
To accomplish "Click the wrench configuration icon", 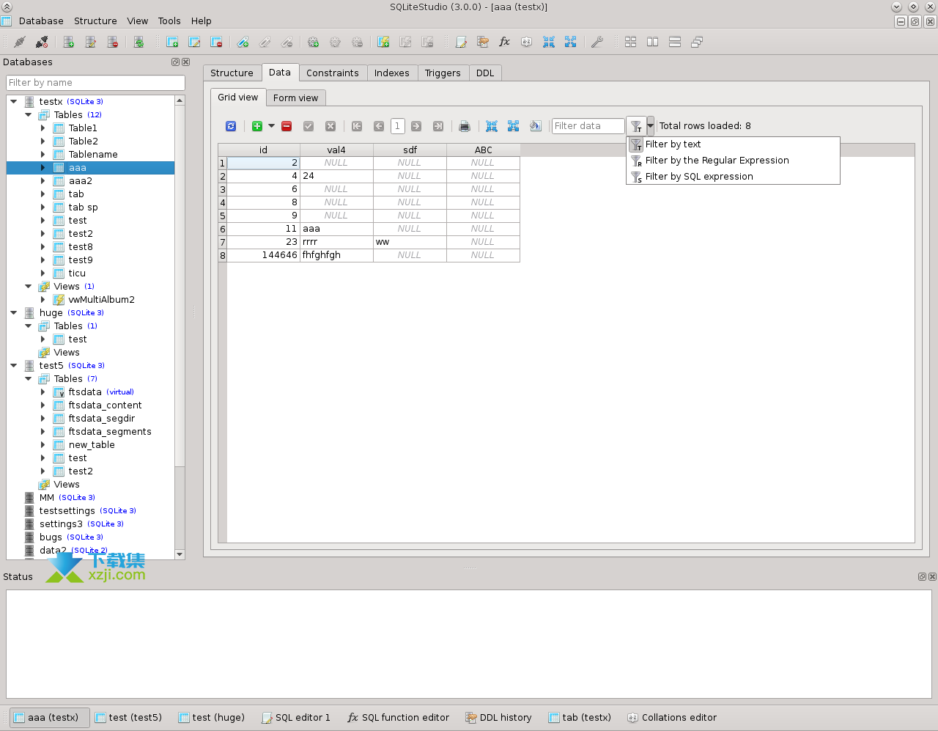I will (x=597, y=42).
